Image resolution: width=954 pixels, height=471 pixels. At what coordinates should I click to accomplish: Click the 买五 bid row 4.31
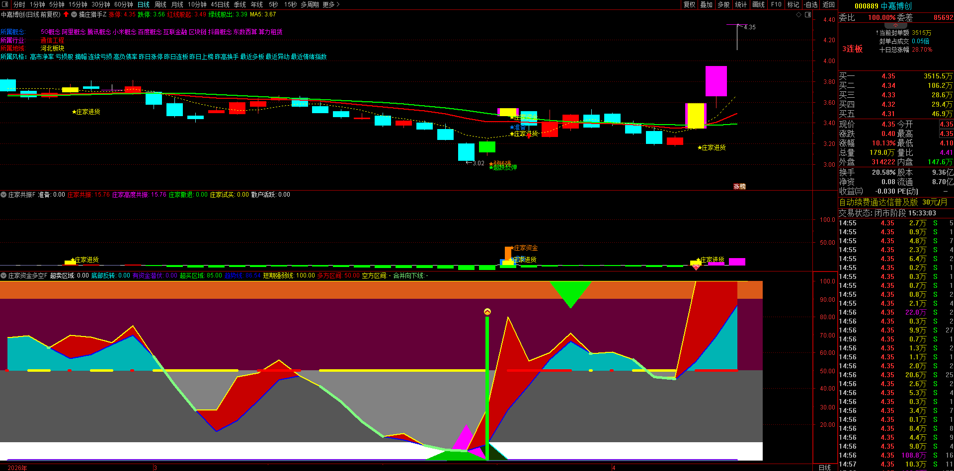pyautogui.click(x=896, y=114)
